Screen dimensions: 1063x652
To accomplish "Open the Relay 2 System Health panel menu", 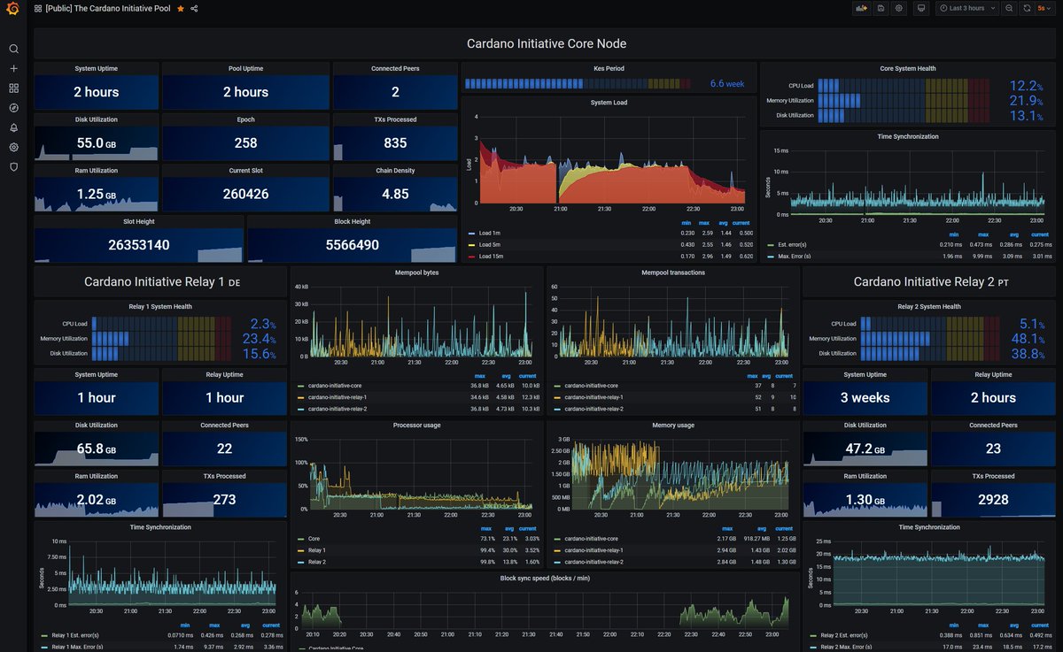I will [x=929, y=306].
